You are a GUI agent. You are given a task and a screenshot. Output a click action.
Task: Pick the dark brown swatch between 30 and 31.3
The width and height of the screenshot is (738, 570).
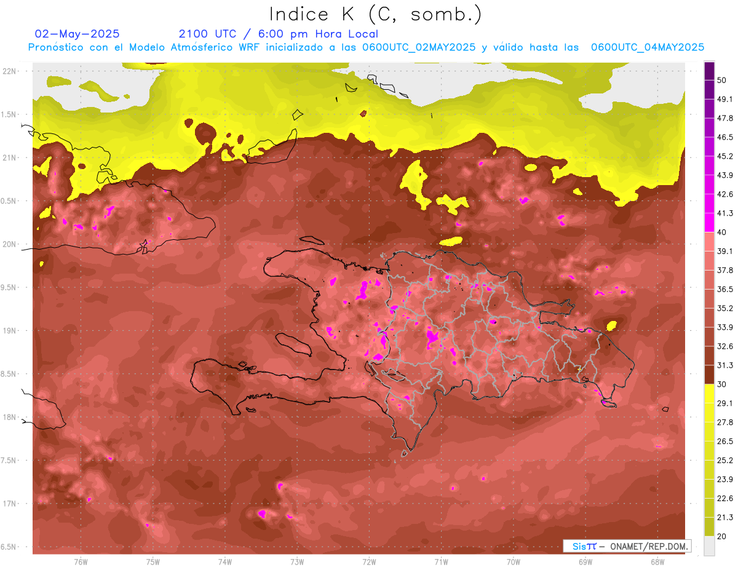point(709,374)
